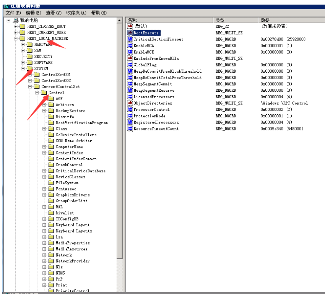Click the tree pane vertical scrollbar thumb
Screen dimensions: 325x294
coord(119,141)
